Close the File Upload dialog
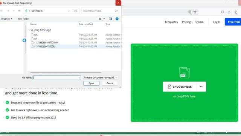This screenshot has height=136, width=241. pos(118,3)
